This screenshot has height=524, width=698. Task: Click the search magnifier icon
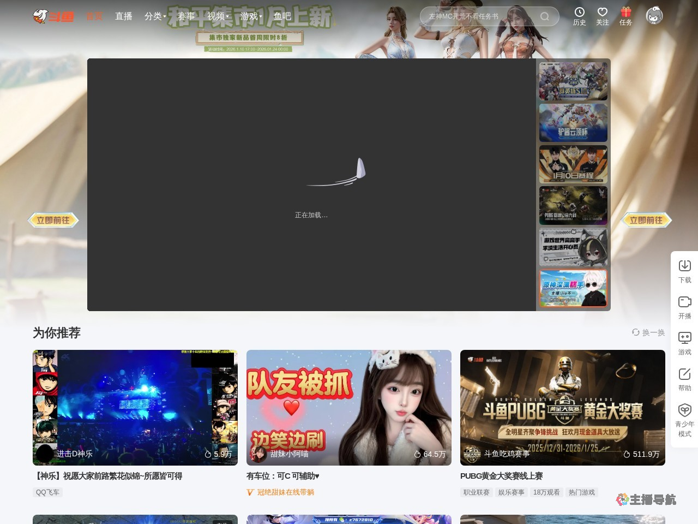(545, 16)
